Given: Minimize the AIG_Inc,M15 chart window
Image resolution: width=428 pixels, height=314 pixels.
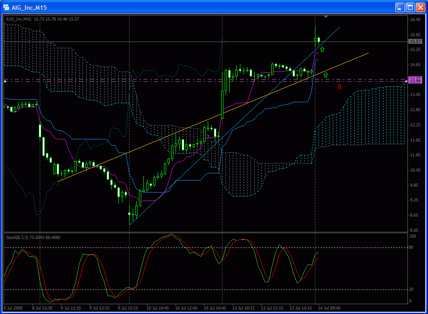Looking at the screenshot, I should (x=400, y=7).
